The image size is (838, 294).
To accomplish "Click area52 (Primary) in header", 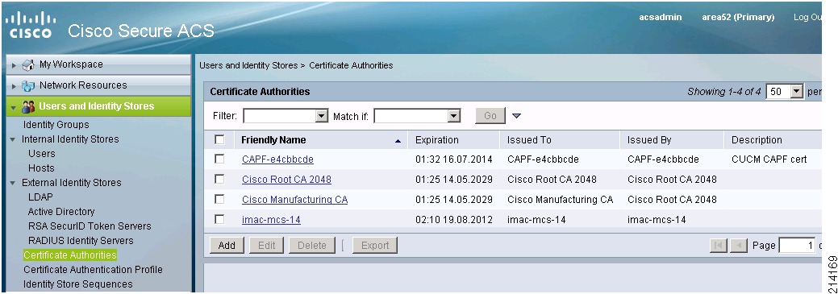I will tap(738, 17).
